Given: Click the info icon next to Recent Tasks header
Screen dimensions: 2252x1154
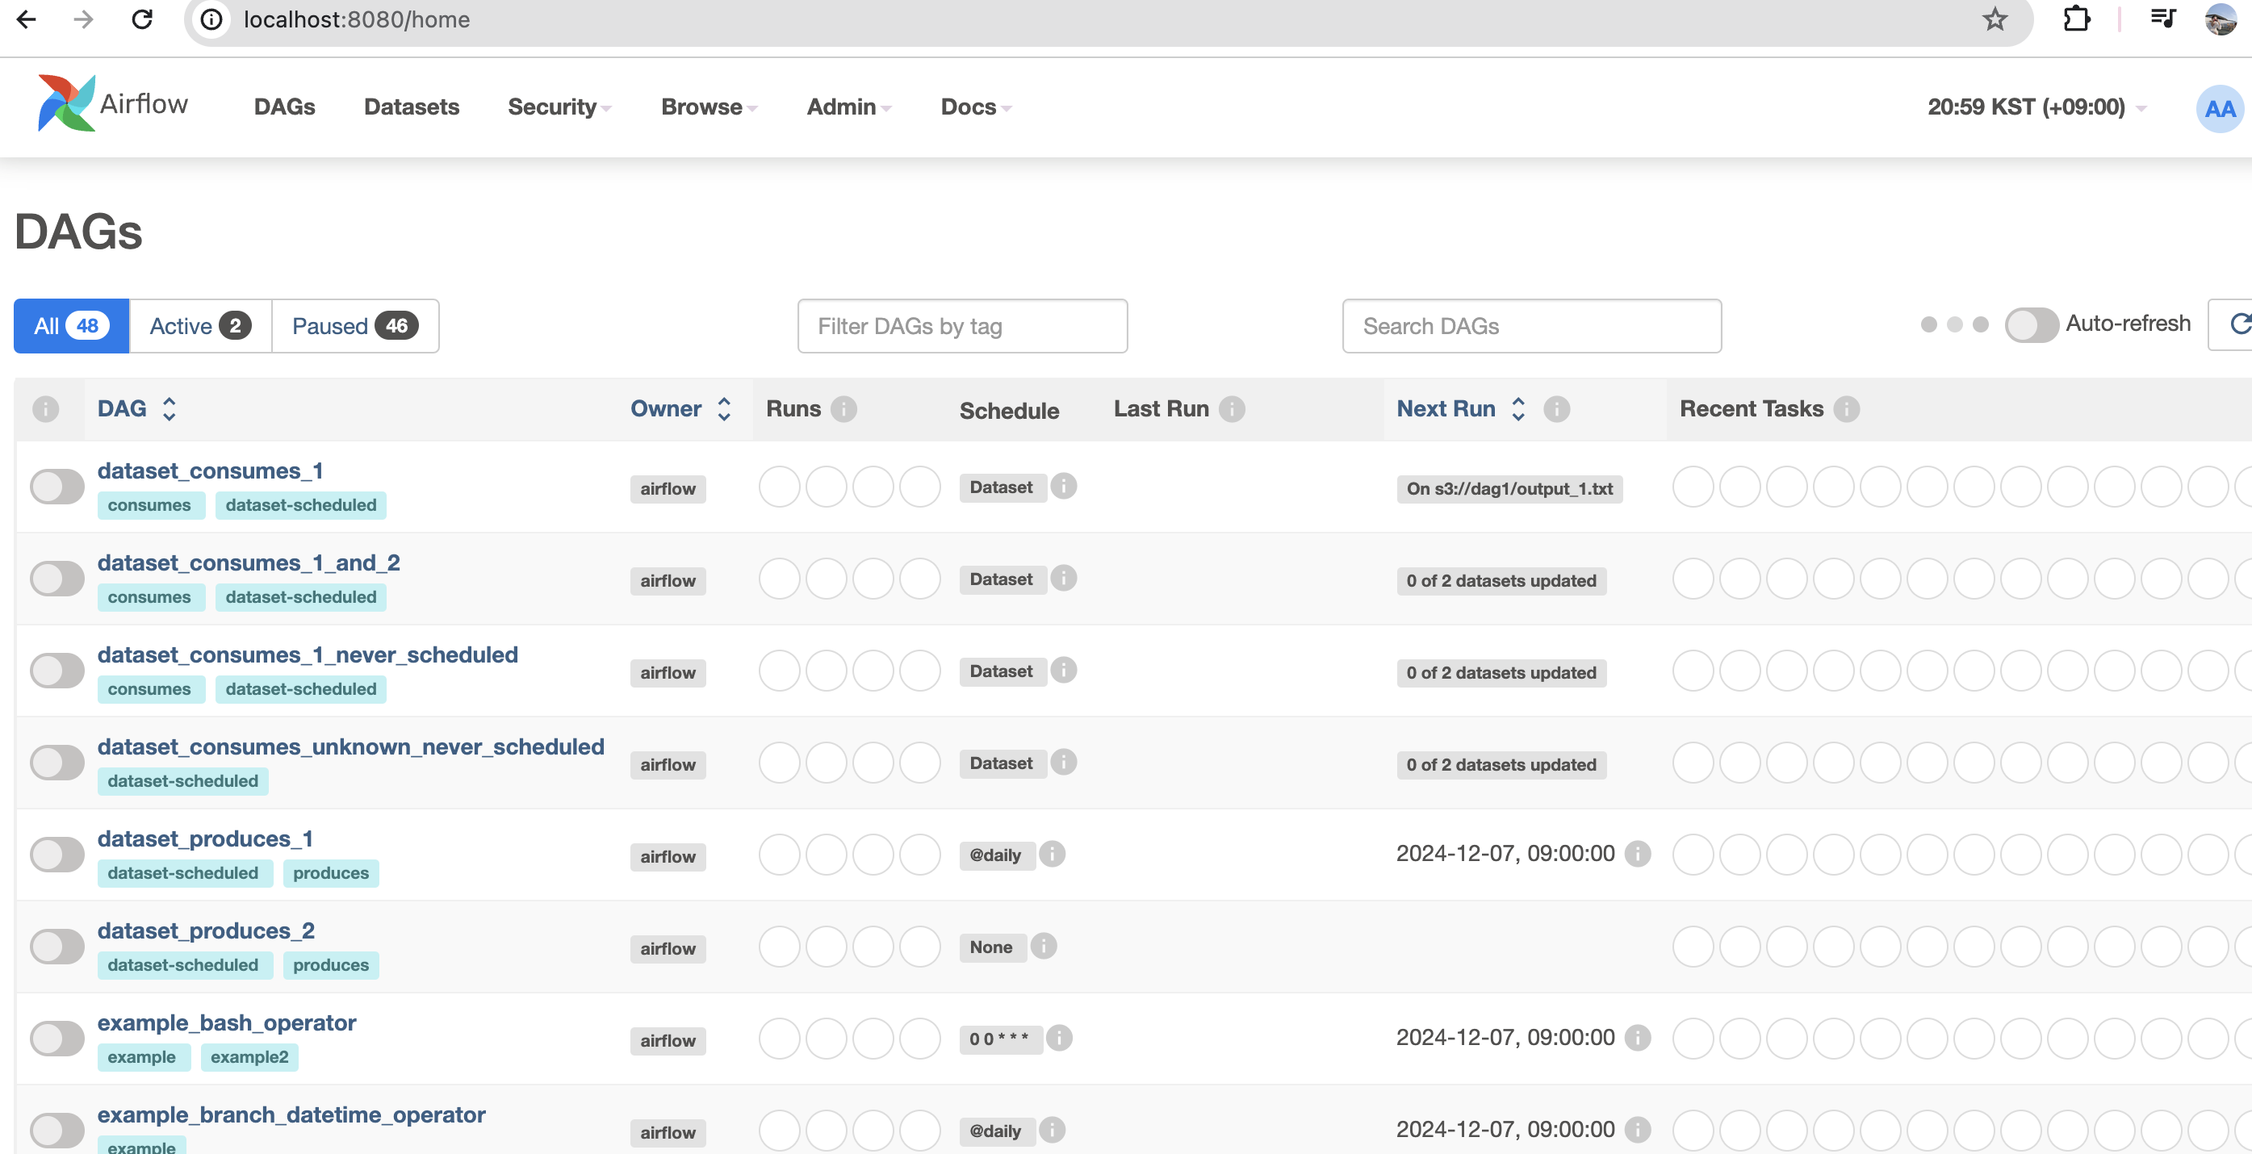Looking at the screenshot, I should point(1846,408).
